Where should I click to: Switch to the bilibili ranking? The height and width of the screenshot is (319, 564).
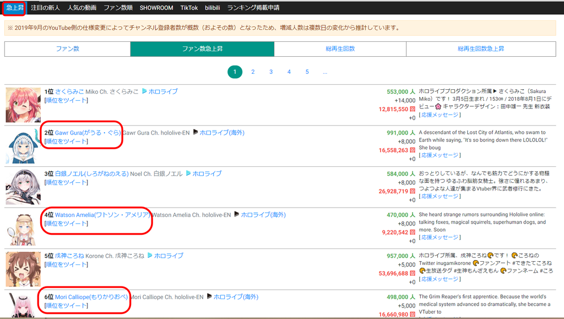(x=213, y=8)
